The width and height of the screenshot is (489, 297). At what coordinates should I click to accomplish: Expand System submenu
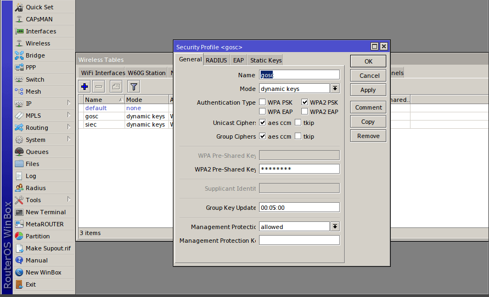69,139
